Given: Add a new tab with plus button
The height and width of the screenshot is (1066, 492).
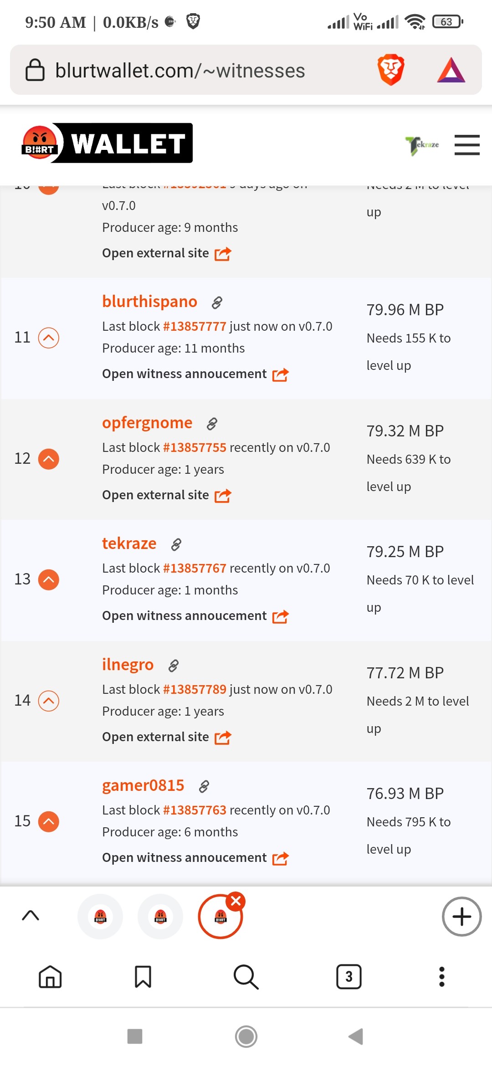Looking at the screenshot, I should [461, 917].
